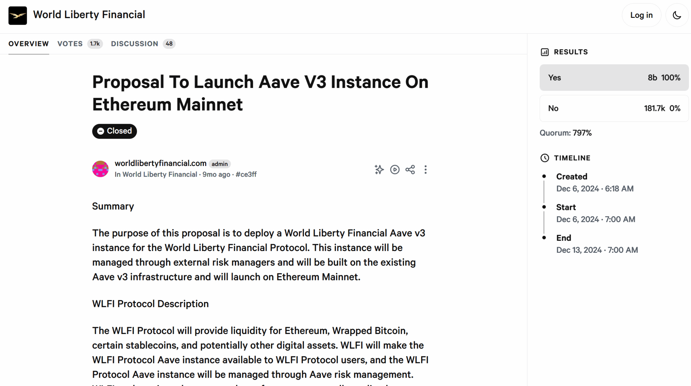Select the Overview tab
Image resolution: width=691 pixels, height=386 pixels.
click(x=29, y=44)
